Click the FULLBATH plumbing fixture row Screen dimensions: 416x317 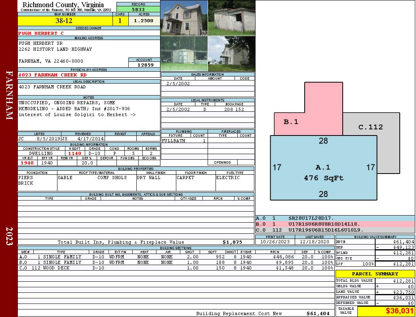[x=184, y=141]
